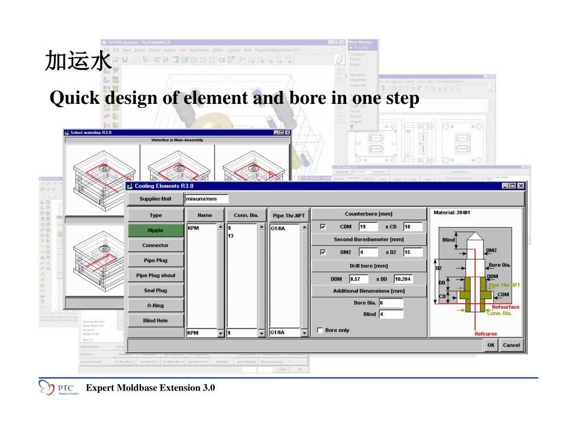Toggle the DM2 second borediameter checkbox
Viewport: 582px width, 436px height.
pyautogui.click(x=323, y=252)
